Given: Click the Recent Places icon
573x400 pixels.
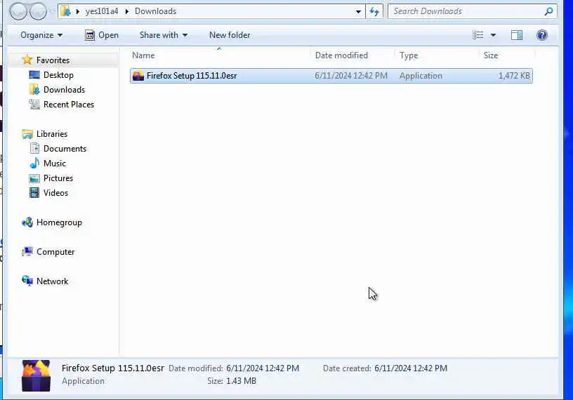Looking at the screenshot, I should pos(34,105).
